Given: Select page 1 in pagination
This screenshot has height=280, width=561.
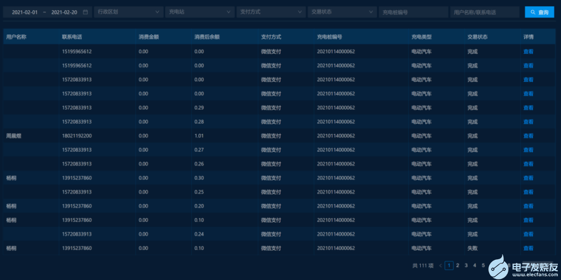Looking at the screenshot, I should click(449, 265).
